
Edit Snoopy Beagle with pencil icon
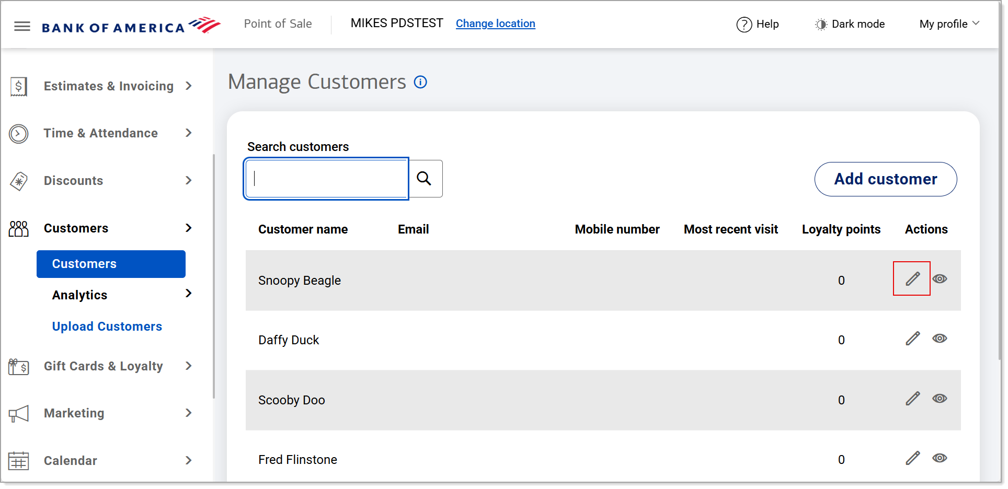click(912, 279)
